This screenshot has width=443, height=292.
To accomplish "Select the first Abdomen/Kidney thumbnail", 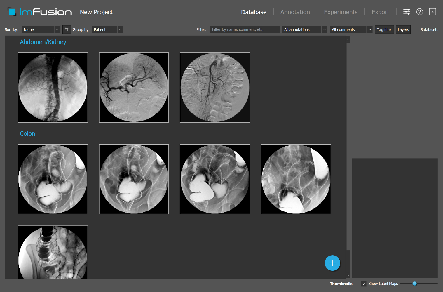I will (53, 87).
